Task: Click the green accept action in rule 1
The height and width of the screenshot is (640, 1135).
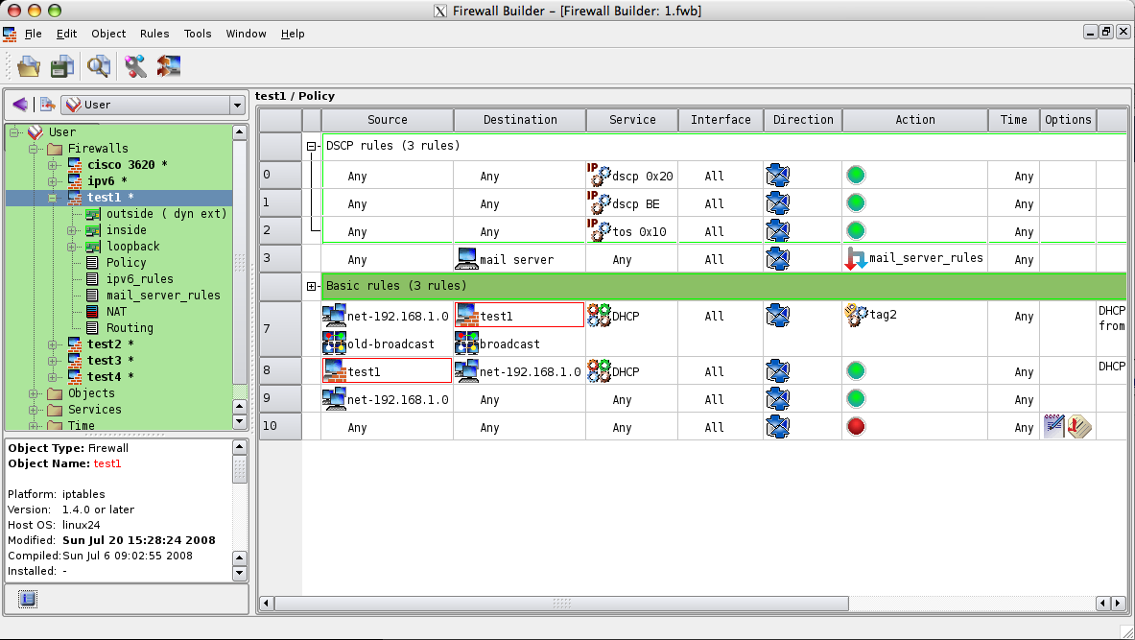Action: pyautogui.click(x=856, y=203)
